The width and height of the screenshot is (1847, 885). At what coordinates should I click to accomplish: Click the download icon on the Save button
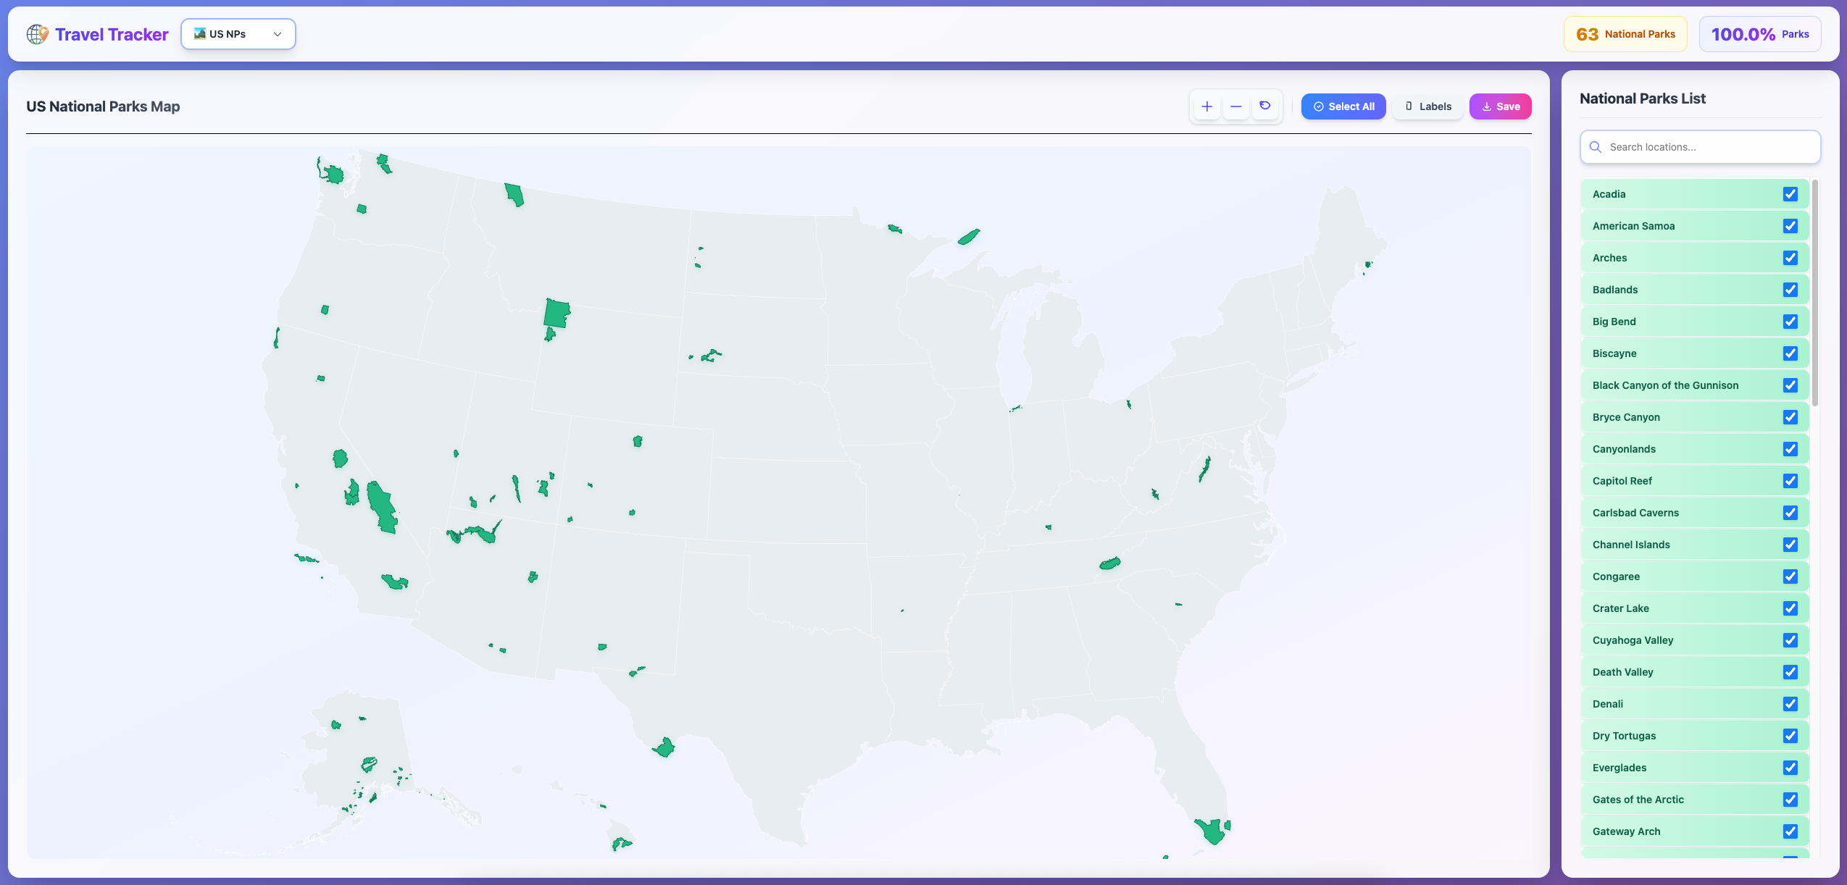tap(1487, 106)
